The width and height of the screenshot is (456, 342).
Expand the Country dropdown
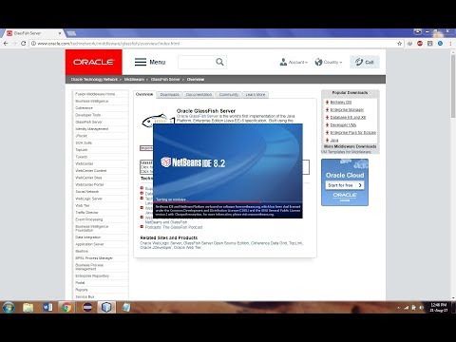[329, 62]
